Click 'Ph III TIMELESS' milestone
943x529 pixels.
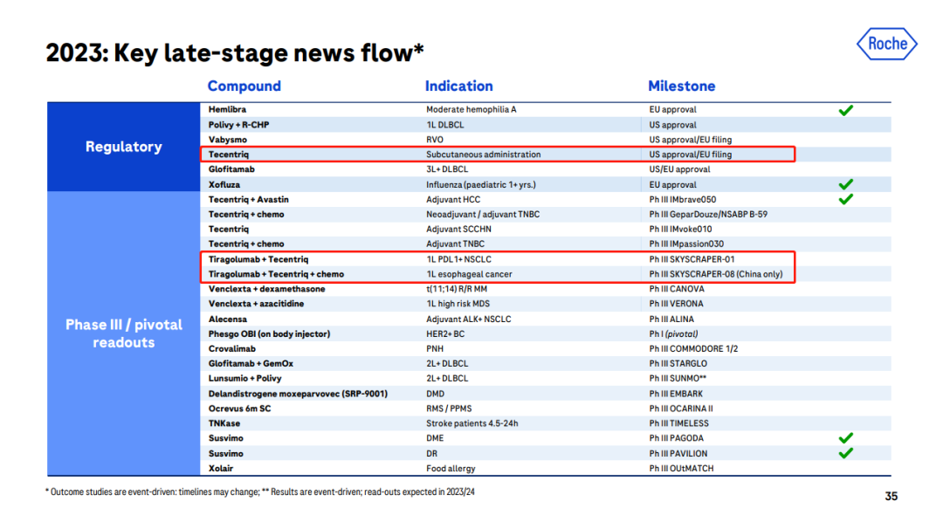pos(679,423)
